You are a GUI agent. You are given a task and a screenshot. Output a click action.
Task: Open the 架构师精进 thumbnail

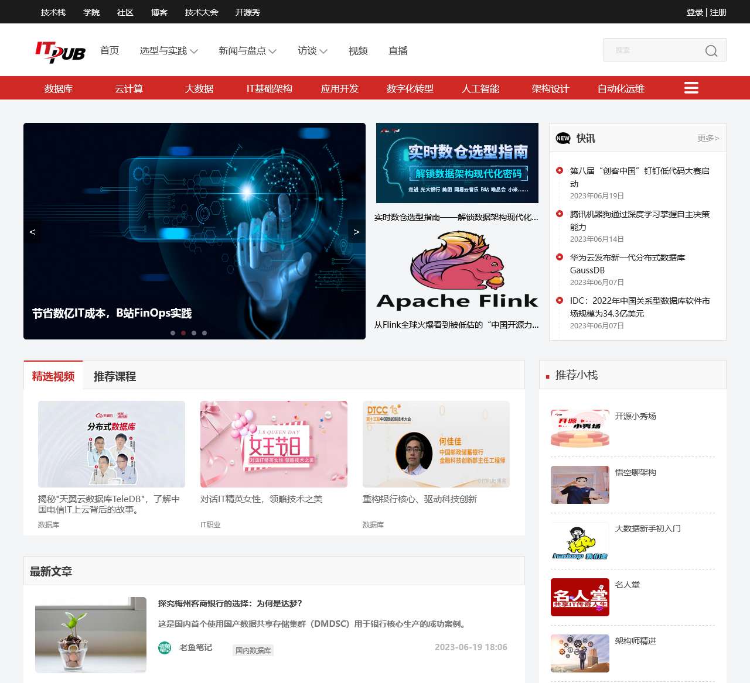pyautogui.click(x=580, y=653)
